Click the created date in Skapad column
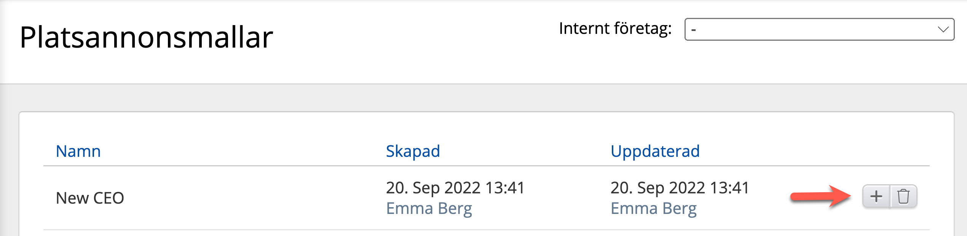The height and width of the screenshot is (236, 967). pos(455,188)
